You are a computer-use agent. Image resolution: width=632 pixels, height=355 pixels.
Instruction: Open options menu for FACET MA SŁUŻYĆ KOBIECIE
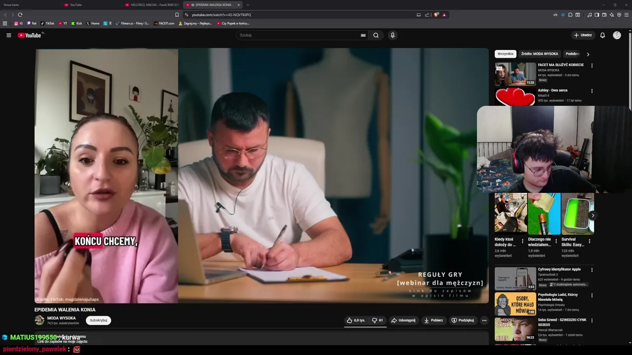click(592, 65)
